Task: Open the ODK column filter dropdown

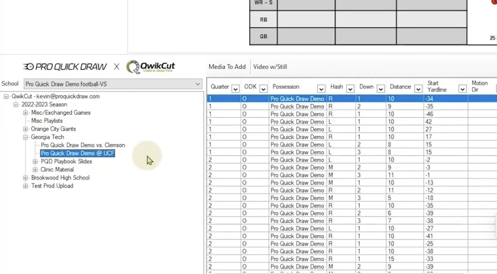Action: [x=264, y=89]
